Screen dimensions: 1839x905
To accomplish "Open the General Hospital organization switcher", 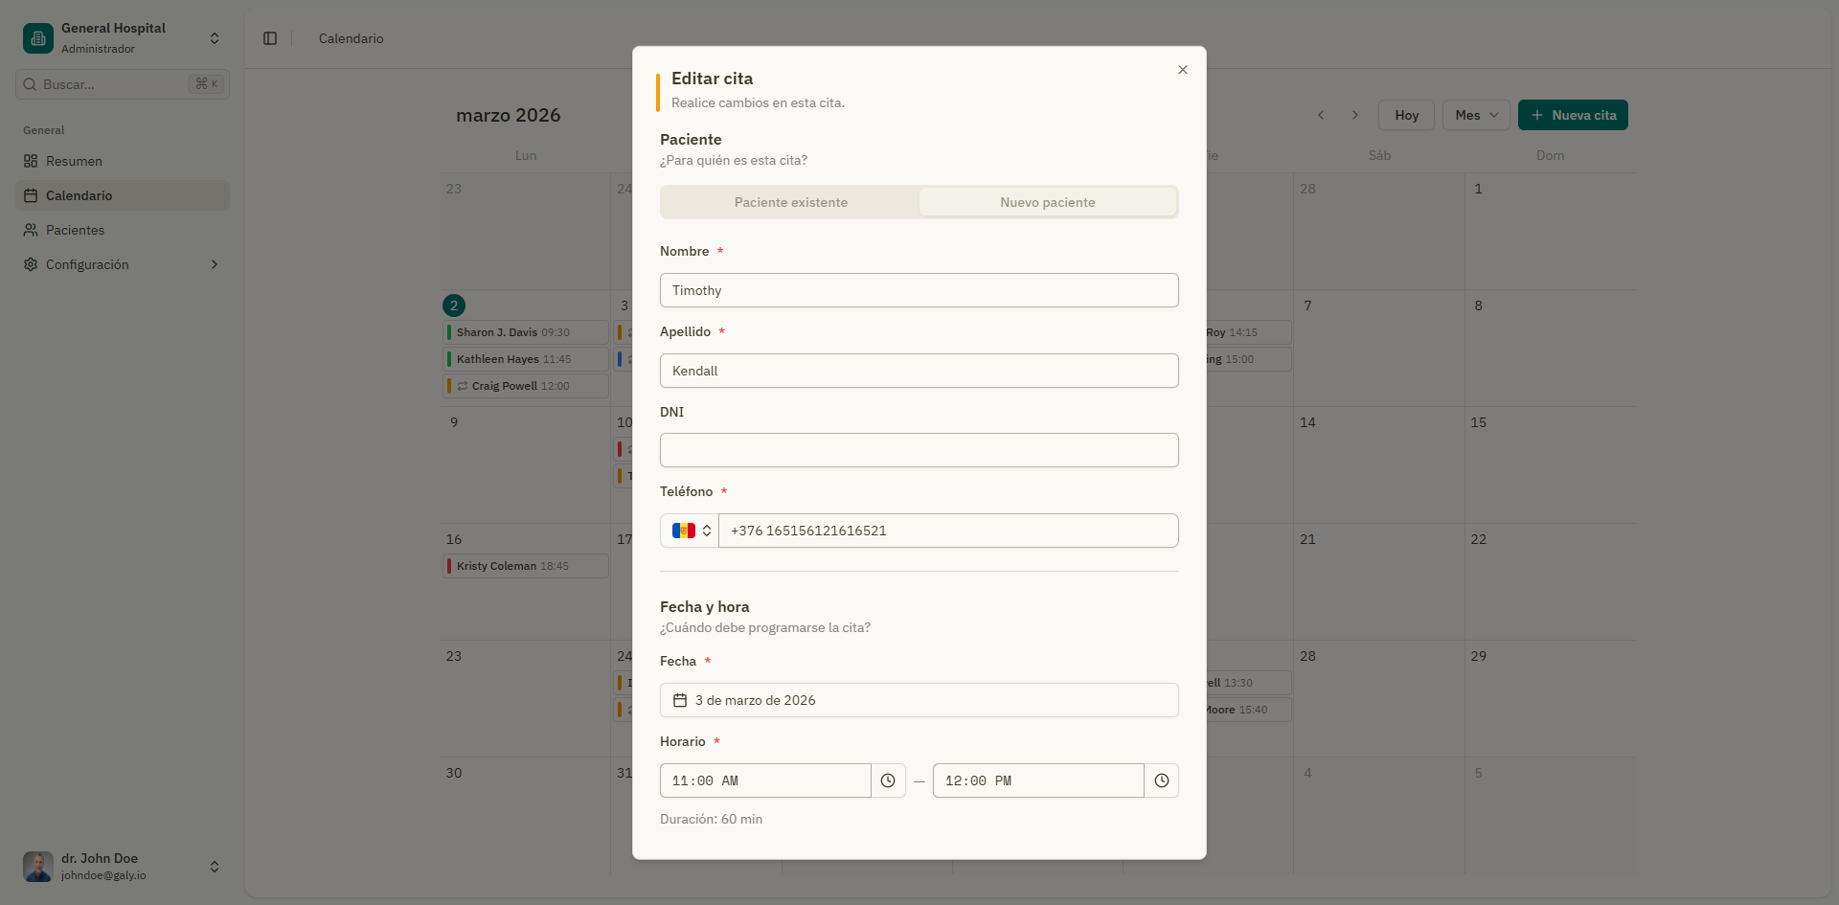I will [215, 38].
